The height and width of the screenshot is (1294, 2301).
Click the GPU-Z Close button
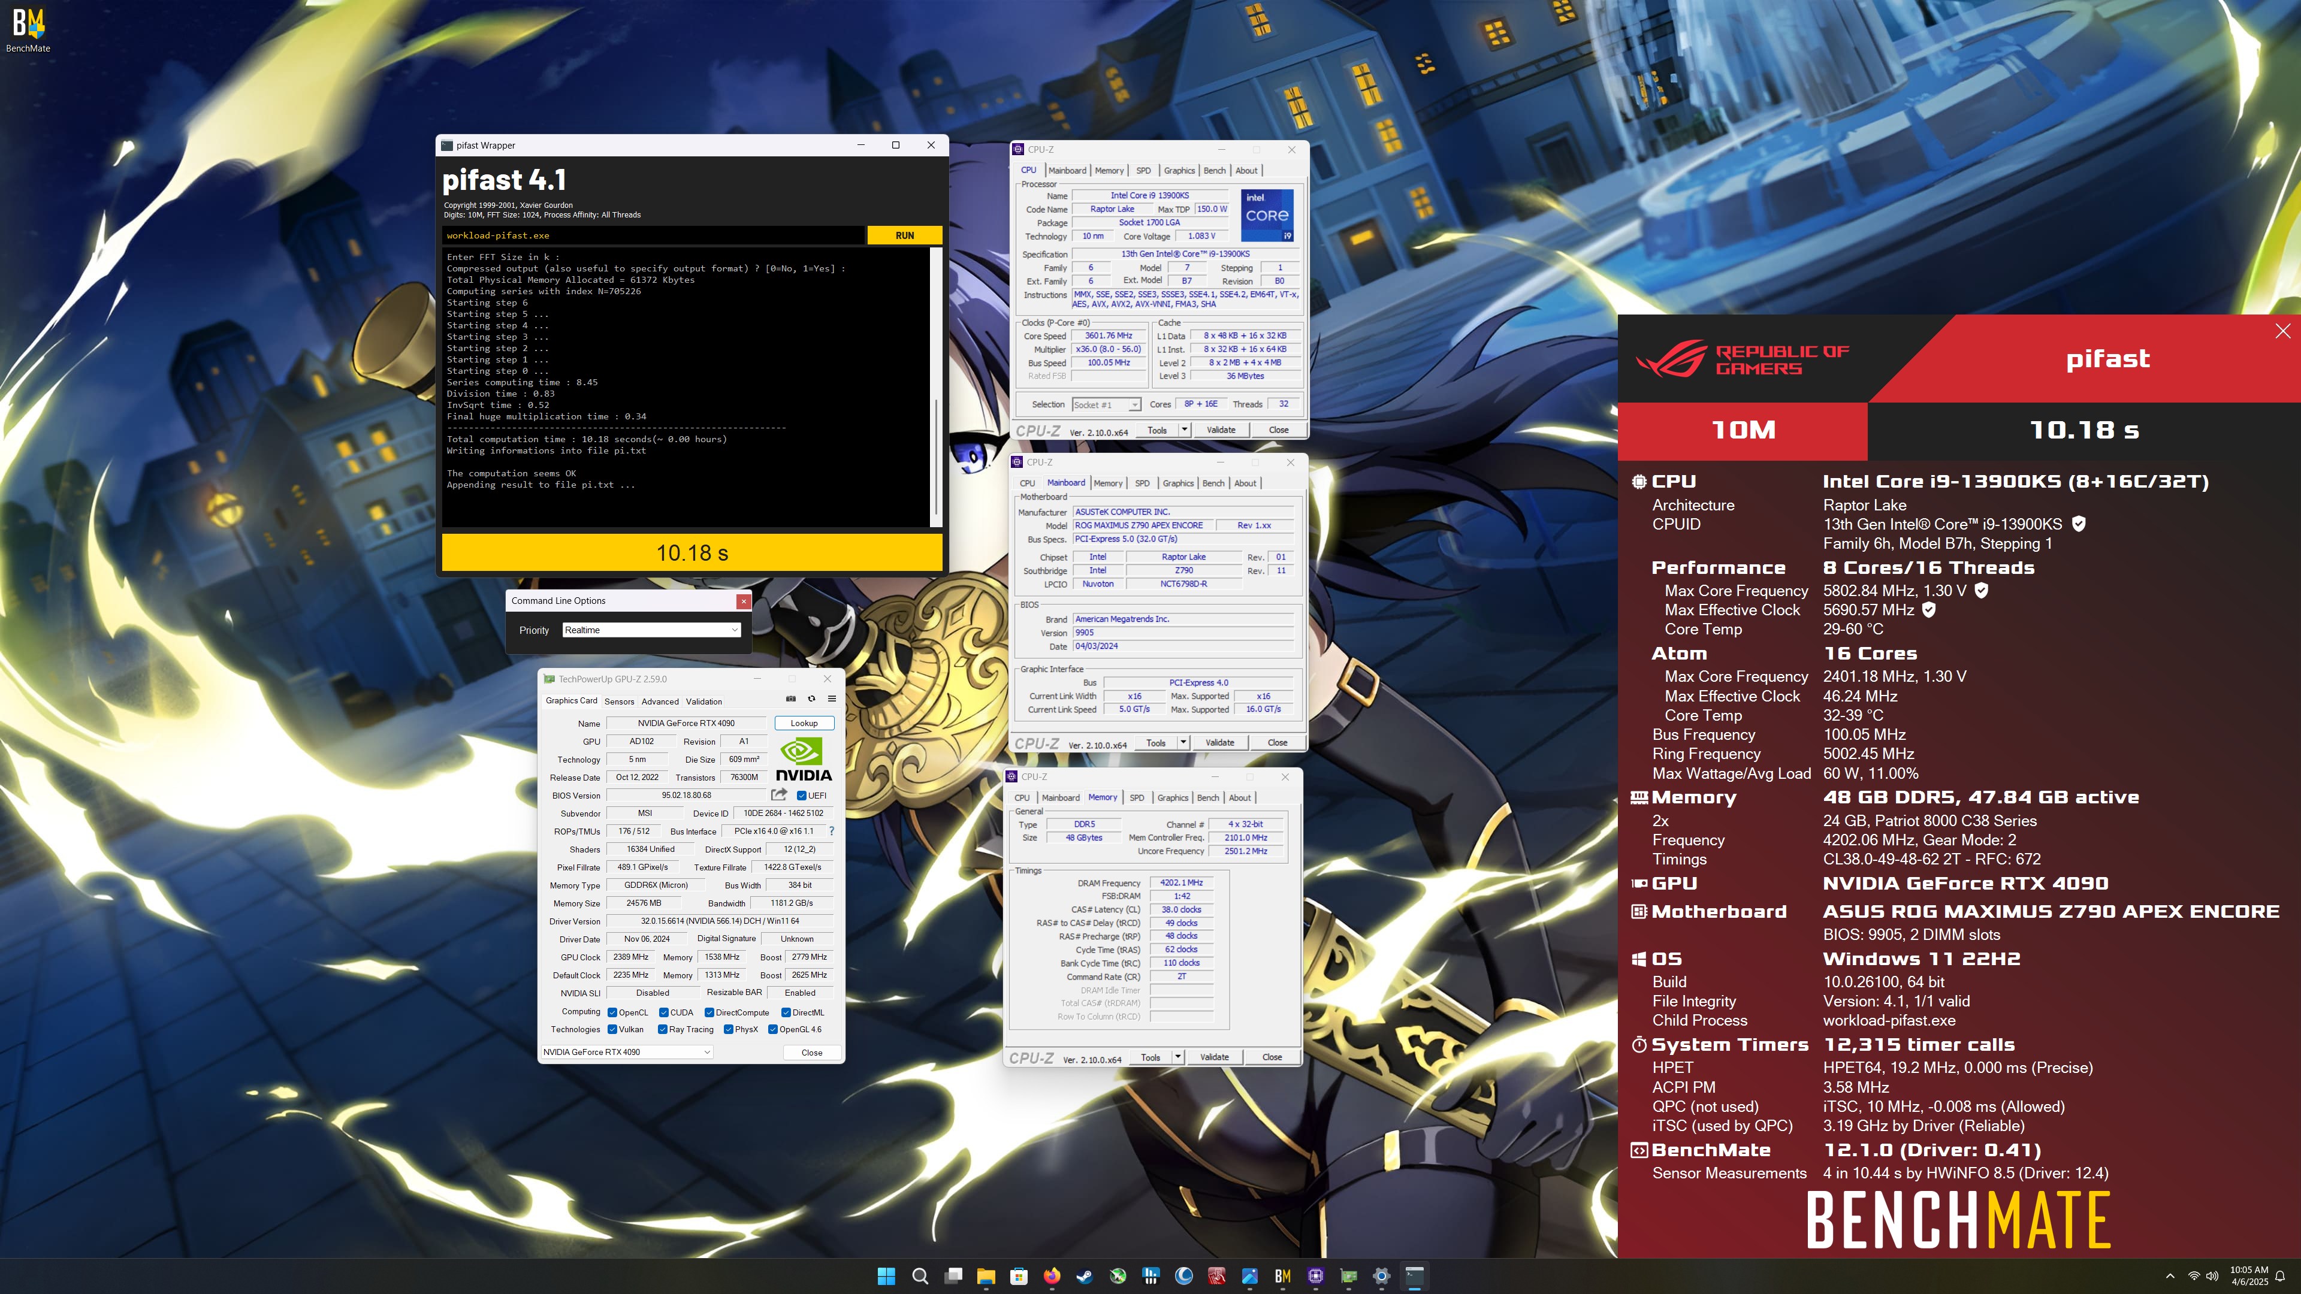812,1053
